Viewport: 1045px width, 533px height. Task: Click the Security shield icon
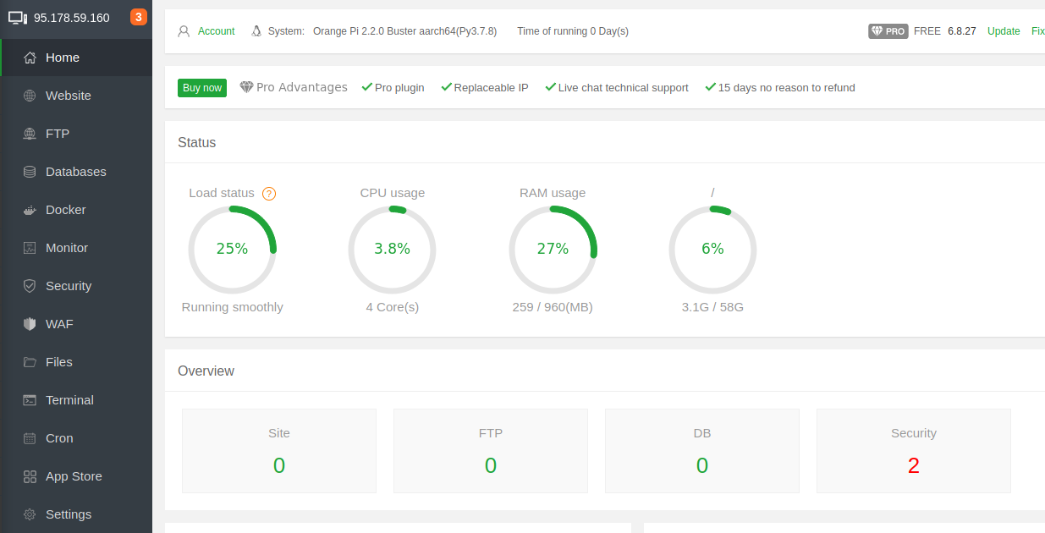pyautogui.click(x=30, y=286)
